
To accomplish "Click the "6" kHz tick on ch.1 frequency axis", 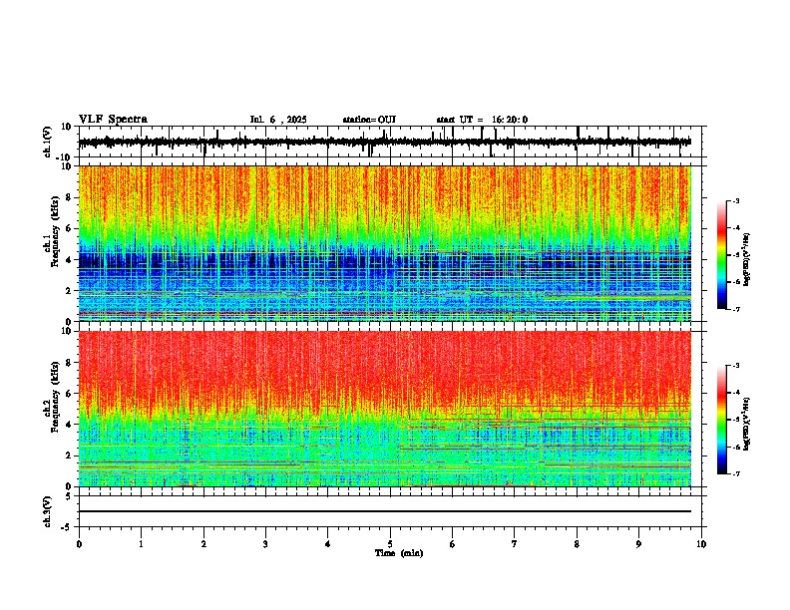I will click(70, 228).
